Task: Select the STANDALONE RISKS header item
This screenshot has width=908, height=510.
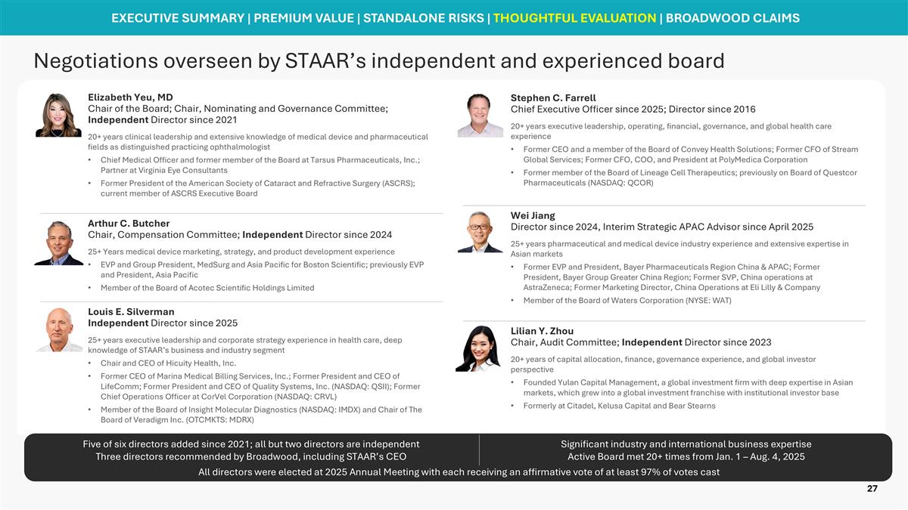Action: tap(426, 17)
